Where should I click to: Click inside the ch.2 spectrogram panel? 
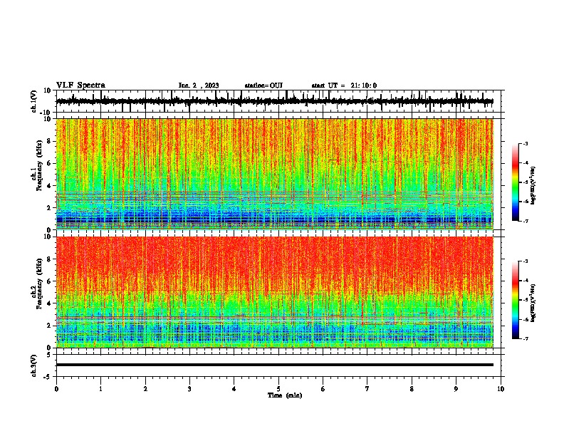(274, 292)
